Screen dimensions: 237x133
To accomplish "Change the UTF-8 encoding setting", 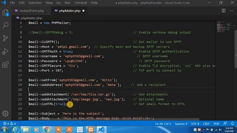I will (x=195, y=124).
